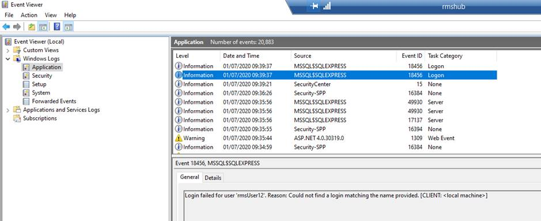Open the File menu
Viewport: 541px width, 221px height.
[x=9, y=15]
